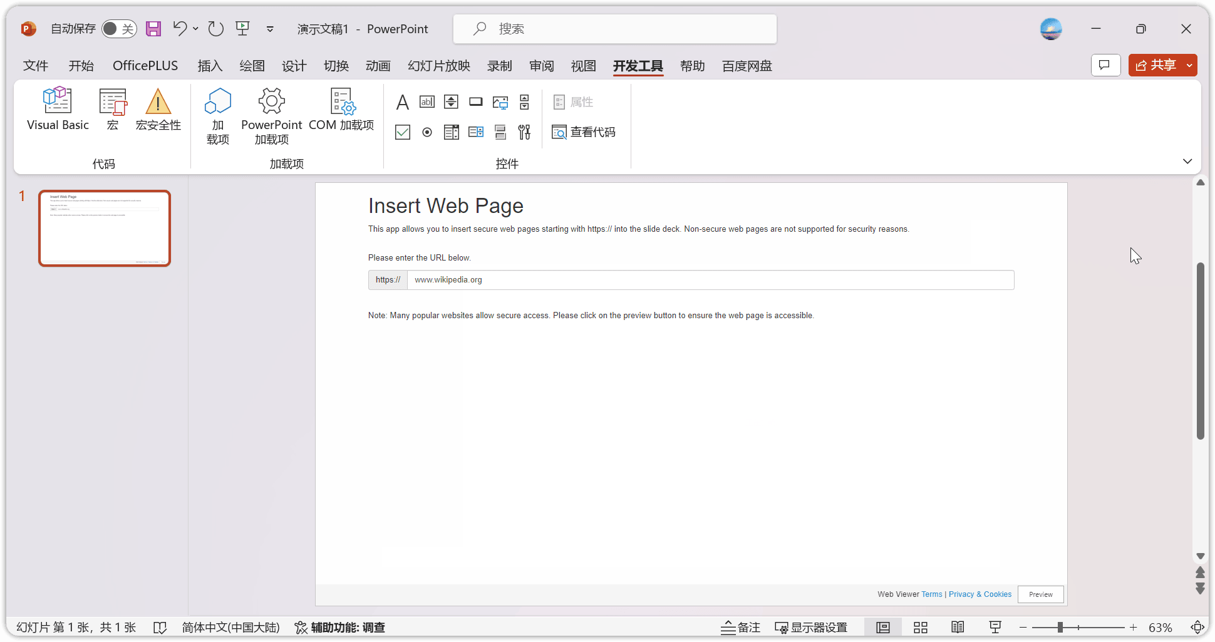
Task: Insert a Label control (A icon)
Action: pyautogui.click(x=402, y=102)
